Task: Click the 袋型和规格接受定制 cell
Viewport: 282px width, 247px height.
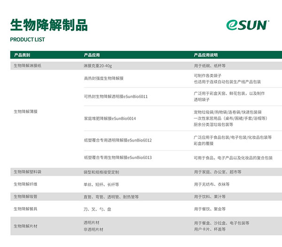Action: [x=101, y=172]
